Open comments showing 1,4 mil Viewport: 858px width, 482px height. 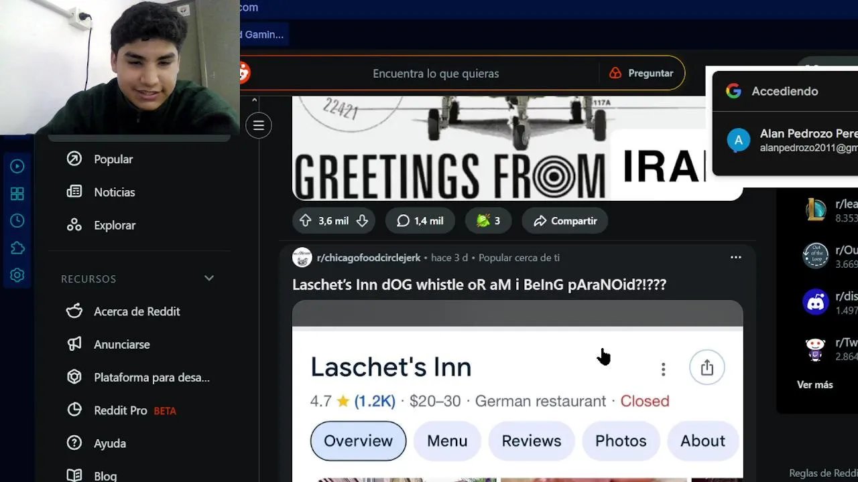420,221
